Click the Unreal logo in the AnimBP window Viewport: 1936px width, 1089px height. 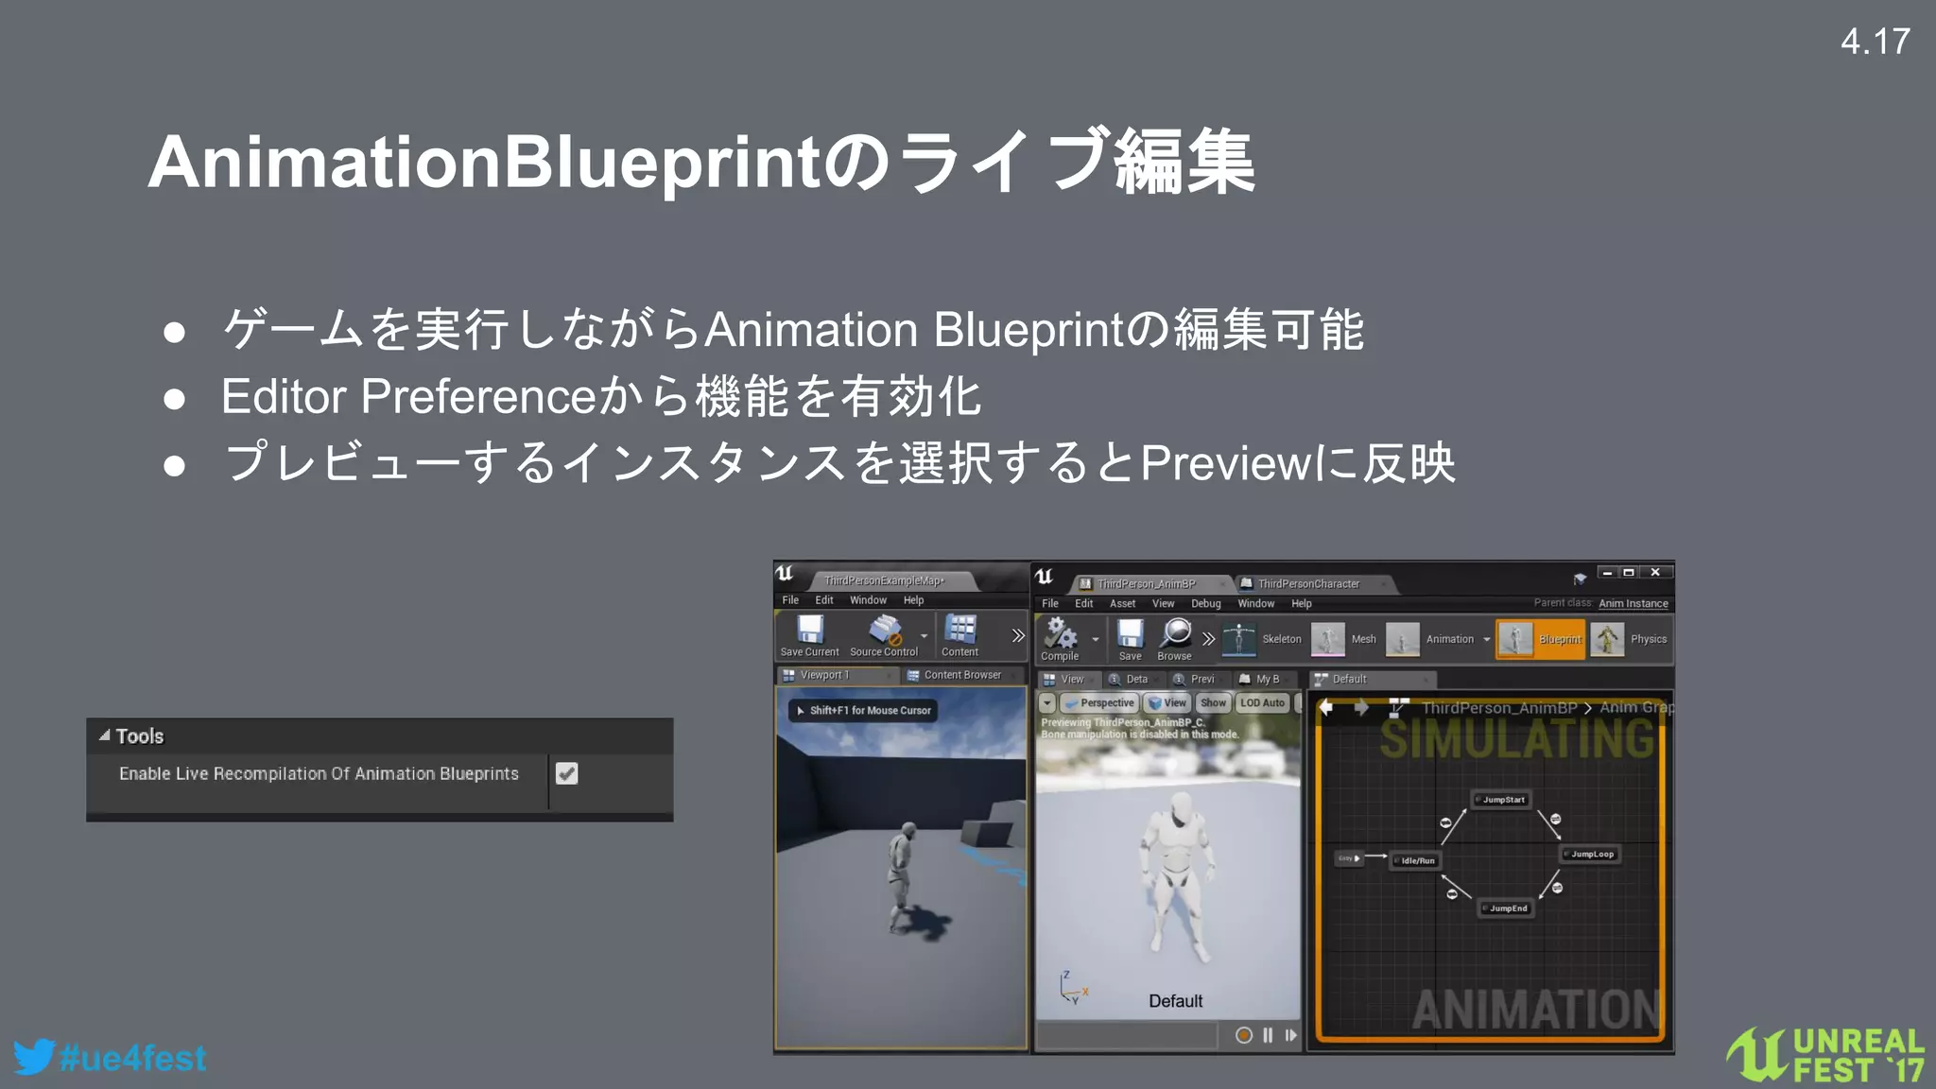1045,577
